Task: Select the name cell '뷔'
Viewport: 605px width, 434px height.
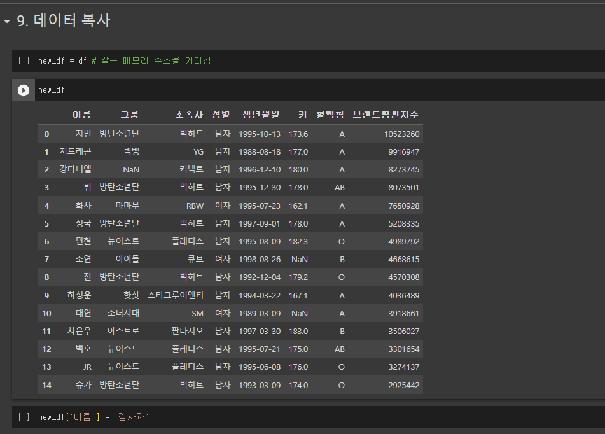Action: pos(88,187)
